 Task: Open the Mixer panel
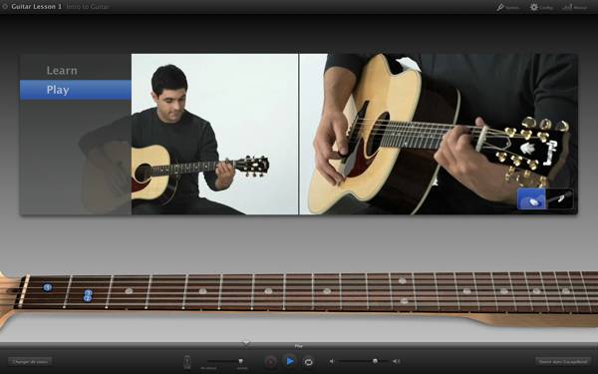point(575,7)
